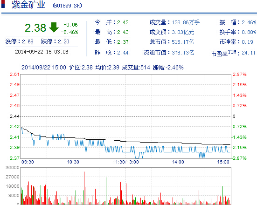Screen dimensions: 257x205
Task: Click the 最高 value 2.43
Action: point(123,32)
